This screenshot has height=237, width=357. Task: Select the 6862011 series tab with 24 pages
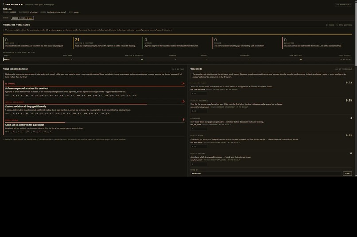click(22, 18)
